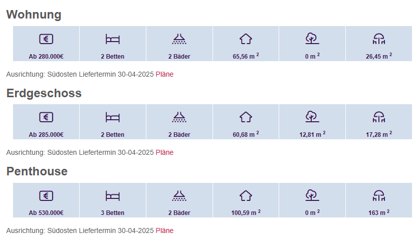The image size is (417, 238).
Task: Click the terrace icon in Erdgeschoss row
Action: 378,117
